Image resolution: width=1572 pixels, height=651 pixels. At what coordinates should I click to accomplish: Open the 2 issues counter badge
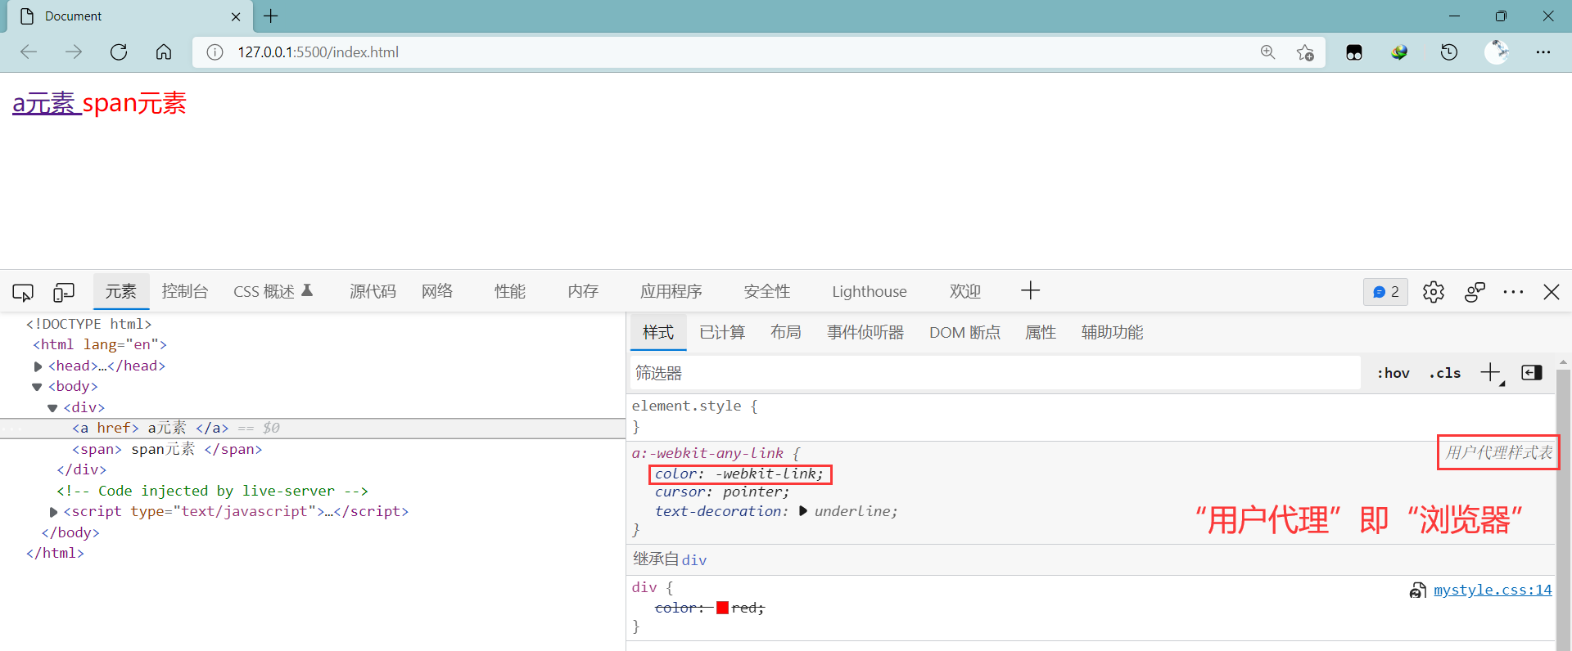point(1385,292)
